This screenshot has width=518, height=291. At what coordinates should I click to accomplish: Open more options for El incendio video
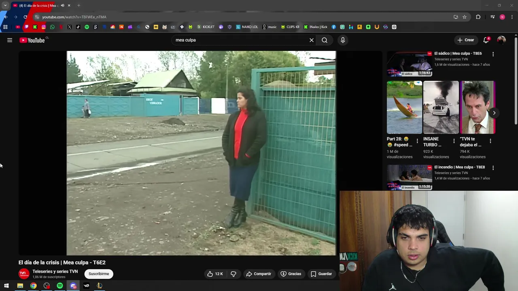(493, 167)
